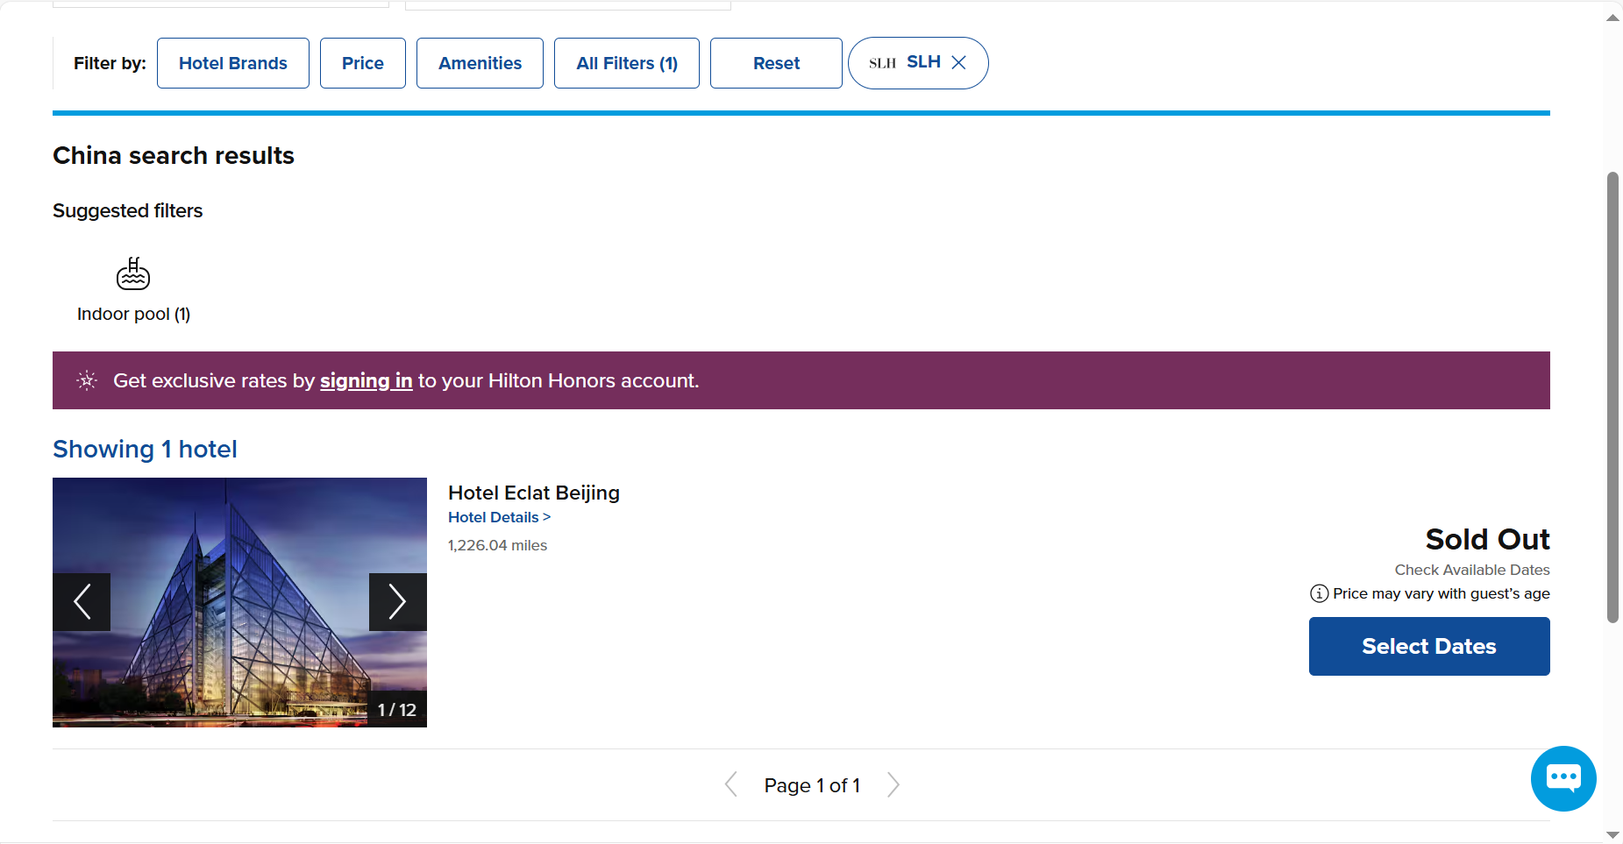Click the 1,226.04 miles distance text
1623x844 pixels.
497,545
